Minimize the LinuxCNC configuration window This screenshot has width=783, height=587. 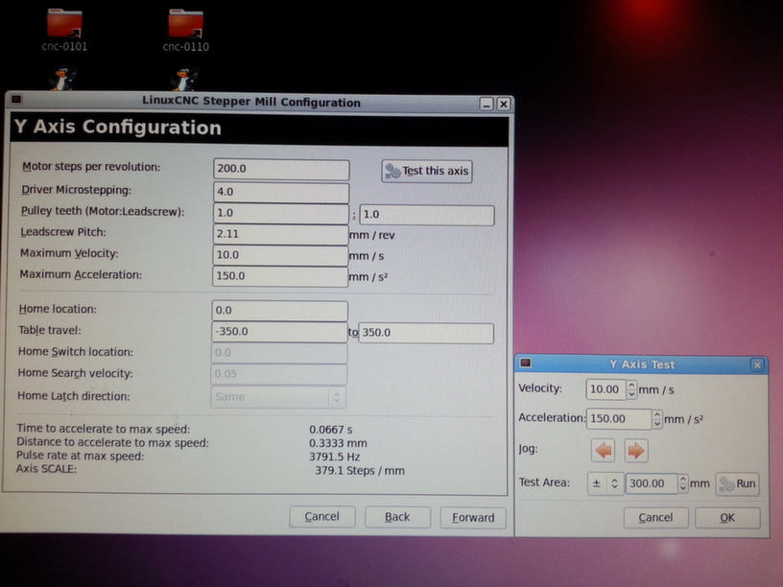coord(486,104)
